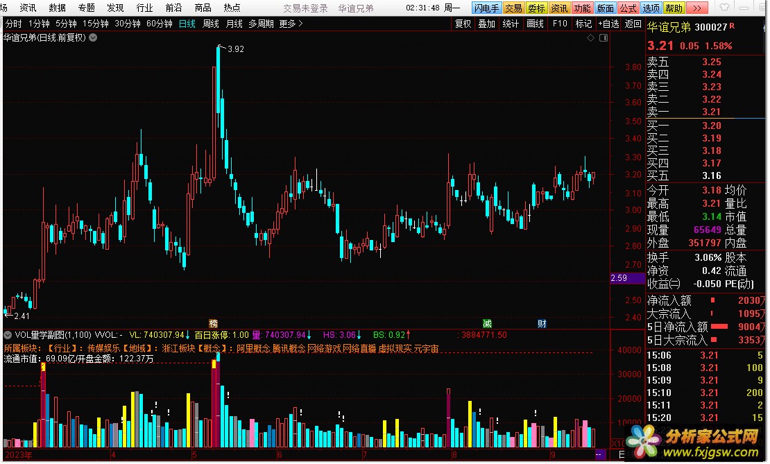The height and width of the screenshot is (464, 770).
Task: Click the 叠加 overlay toolbar item
Action: coord(487,24)
